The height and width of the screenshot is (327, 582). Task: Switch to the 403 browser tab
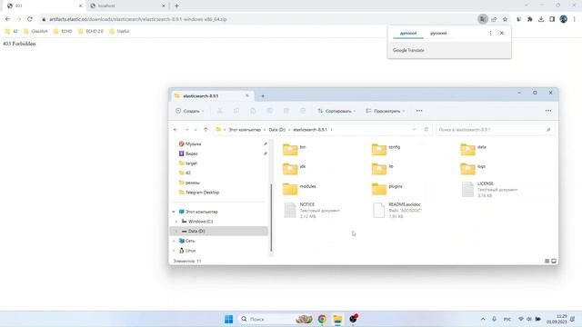[x=43, y=6]
